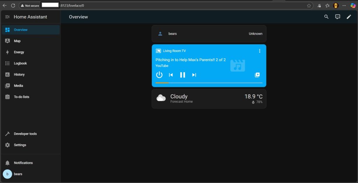Open Developer tools
Viewport: 358px width, 183px height.
pyautogui.click(x=31, y=134)
